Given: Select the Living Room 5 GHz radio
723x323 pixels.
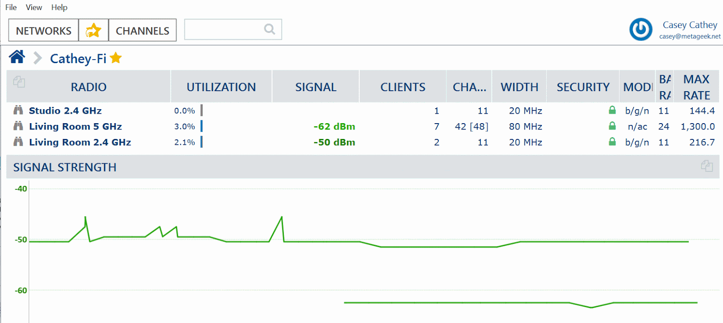Looking at the screenshot, I should pos(75,127).
